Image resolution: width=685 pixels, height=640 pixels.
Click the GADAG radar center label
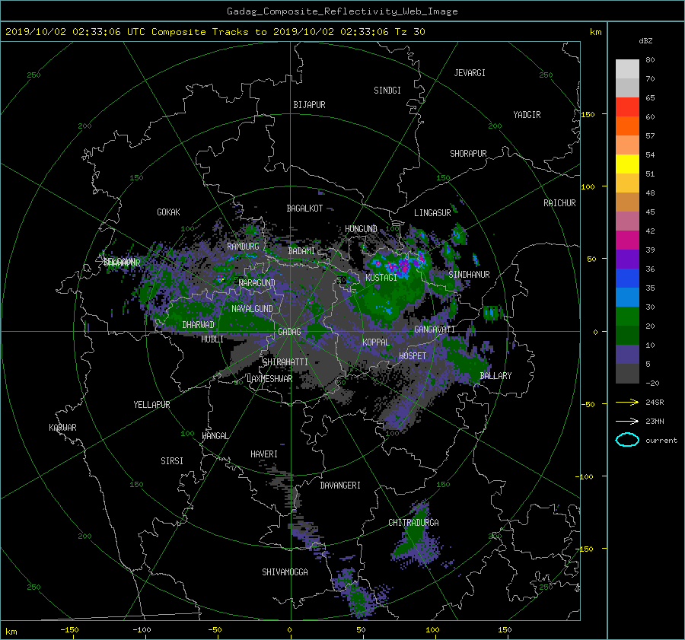click(x=289, y=332)
